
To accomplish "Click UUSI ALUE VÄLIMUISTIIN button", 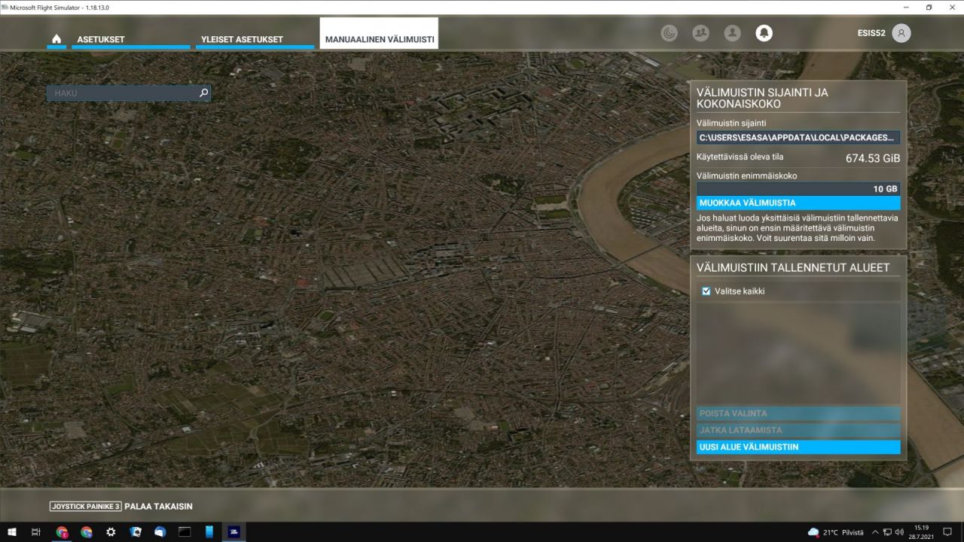I will coord(798,447).
